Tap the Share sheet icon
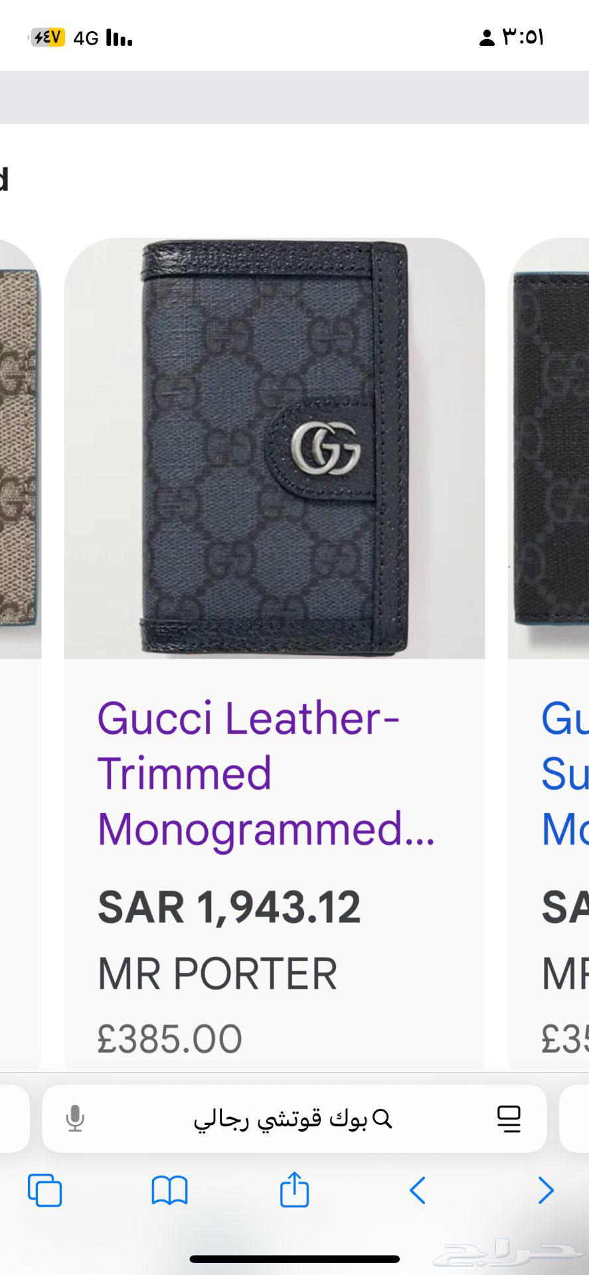Screen dimensions: 589x1275 pos(294,1189)
